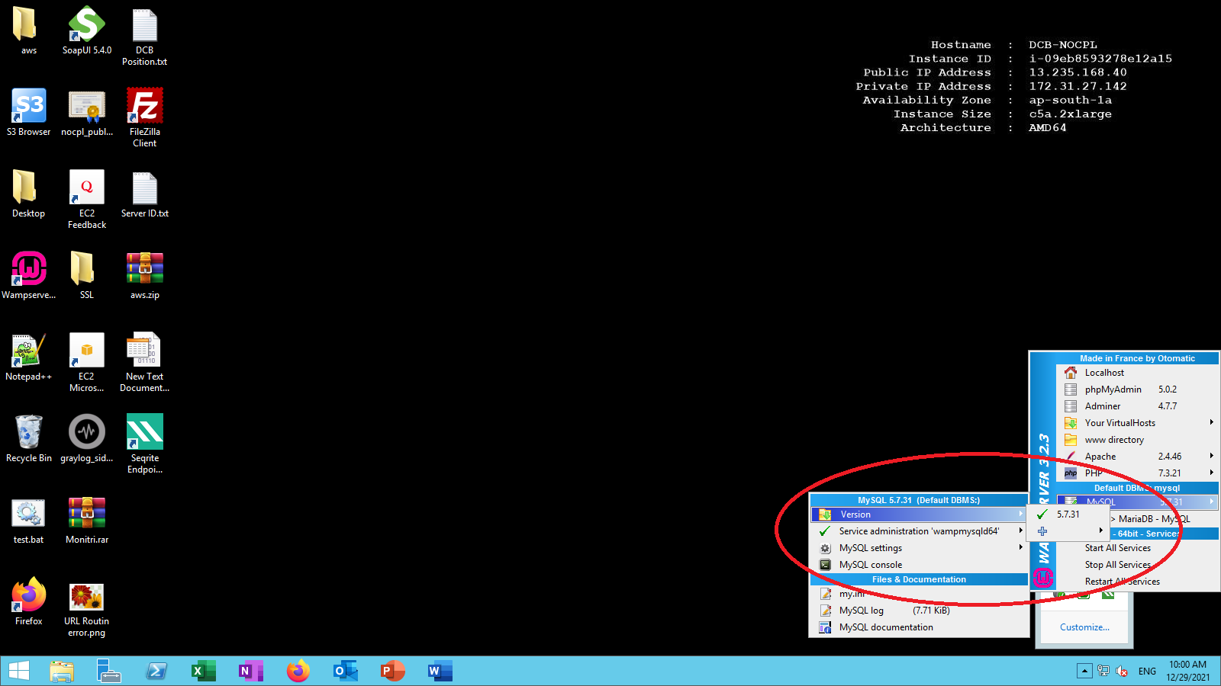Open Adminer 4.7.7 entry

(1137, 406)
